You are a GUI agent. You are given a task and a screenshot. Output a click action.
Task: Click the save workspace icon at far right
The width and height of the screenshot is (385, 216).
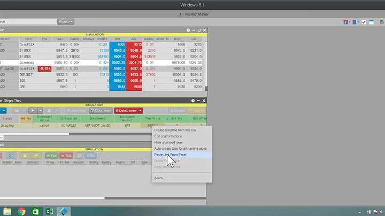pyautogui.click(x=382, y=22)
